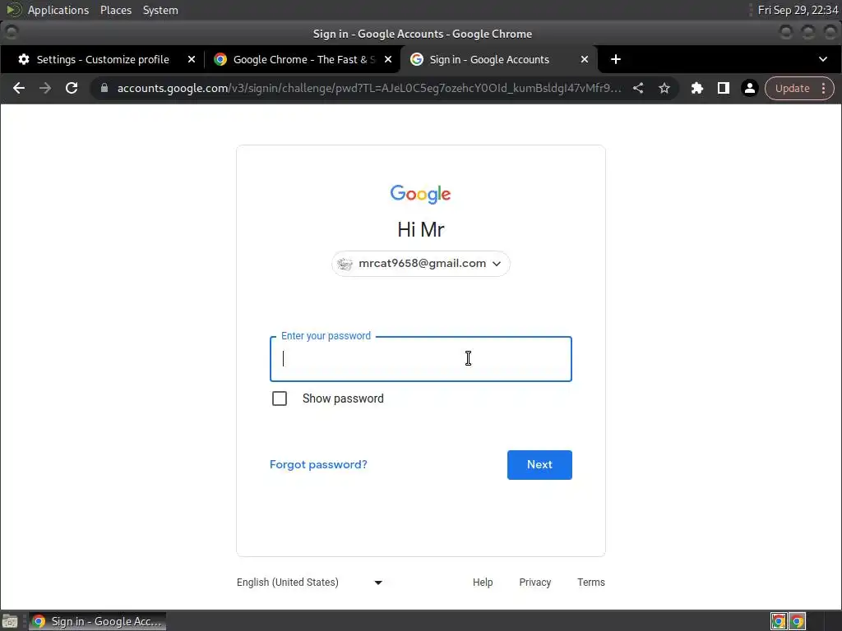Share this page using the share icon
842x631 pixels.
(638, 88)
